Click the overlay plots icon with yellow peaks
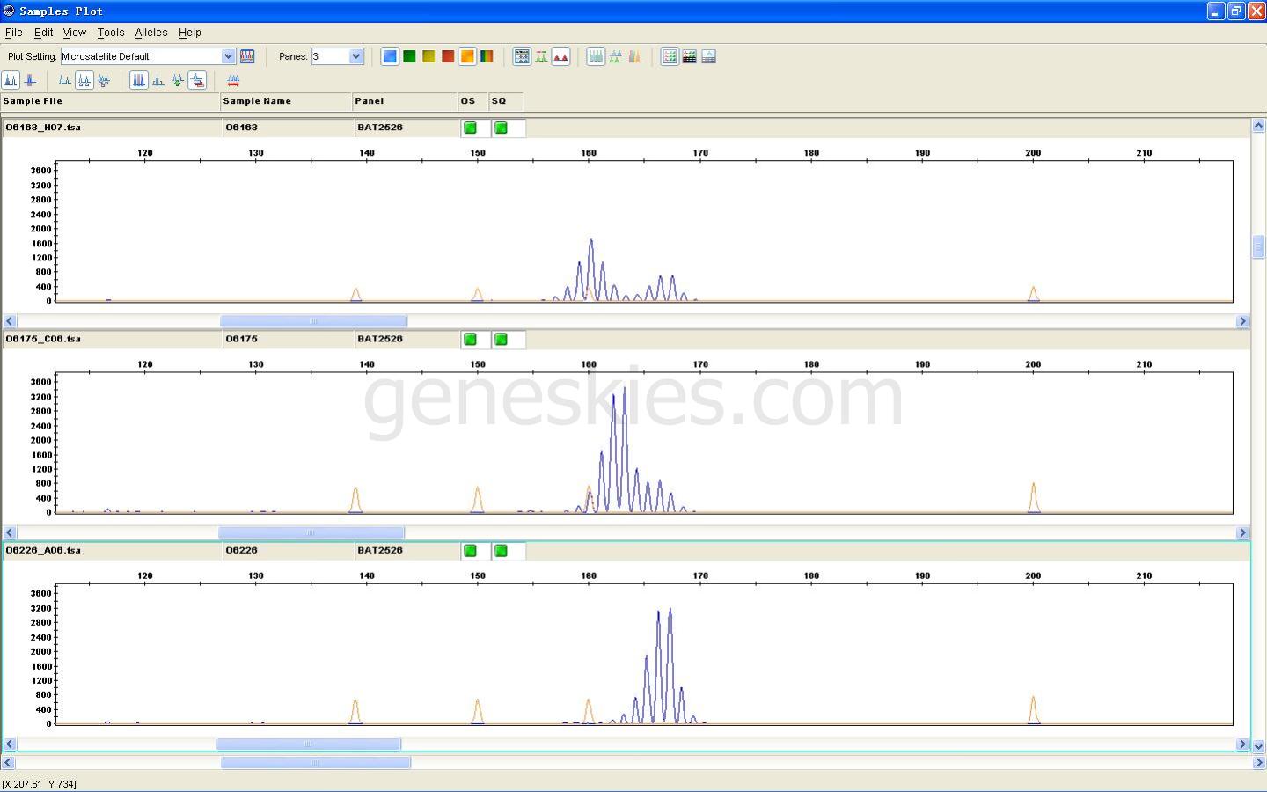This screenshot has height=792, width=1267. click(x=634, y=56)
